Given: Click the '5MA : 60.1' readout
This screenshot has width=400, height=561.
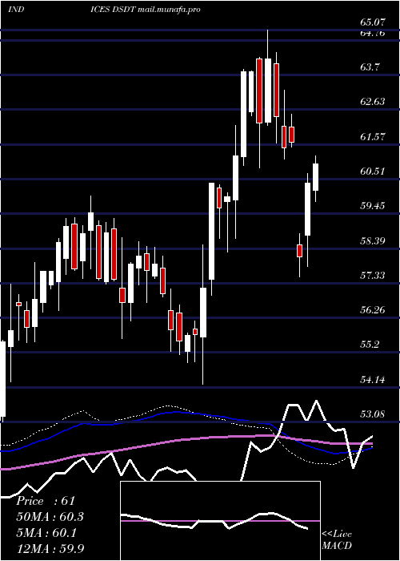Looking at the screenshot, I should pos(46,533).
